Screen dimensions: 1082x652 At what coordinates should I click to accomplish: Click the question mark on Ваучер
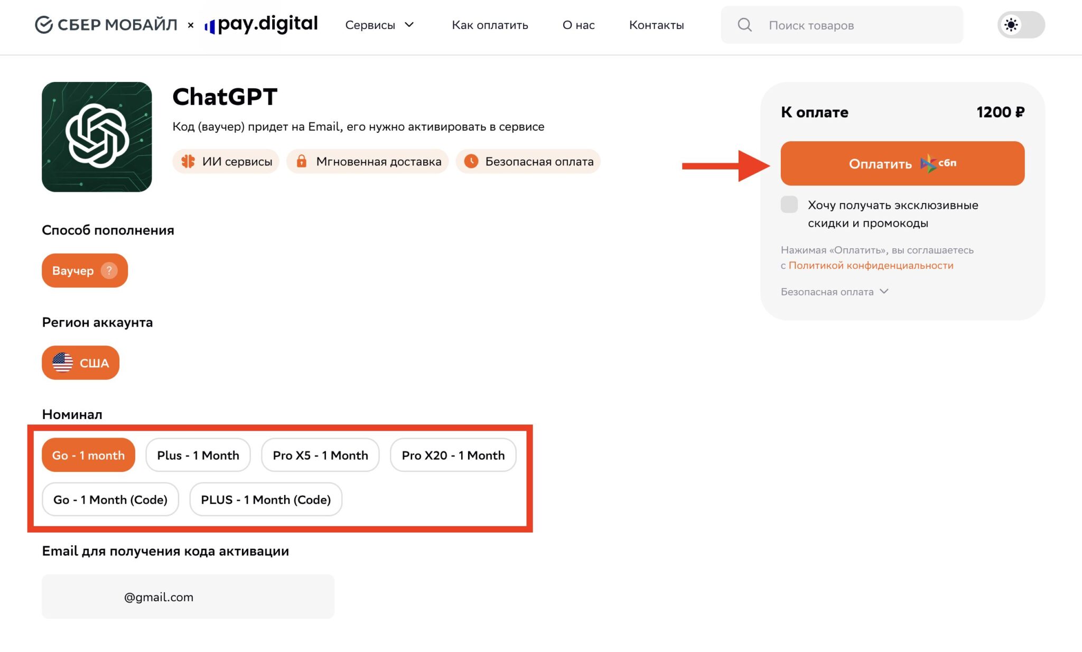[109, 271]
